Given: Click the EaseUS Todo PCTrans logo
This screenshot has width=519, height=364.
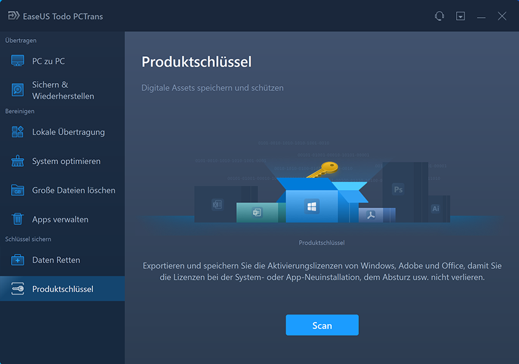Looking at the screenshot, I should click(12, 16).
